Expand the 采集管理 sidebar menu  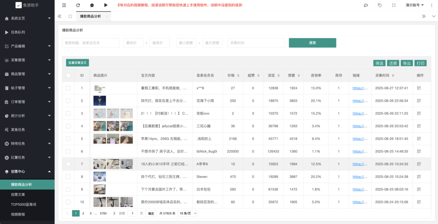point(27,60)
